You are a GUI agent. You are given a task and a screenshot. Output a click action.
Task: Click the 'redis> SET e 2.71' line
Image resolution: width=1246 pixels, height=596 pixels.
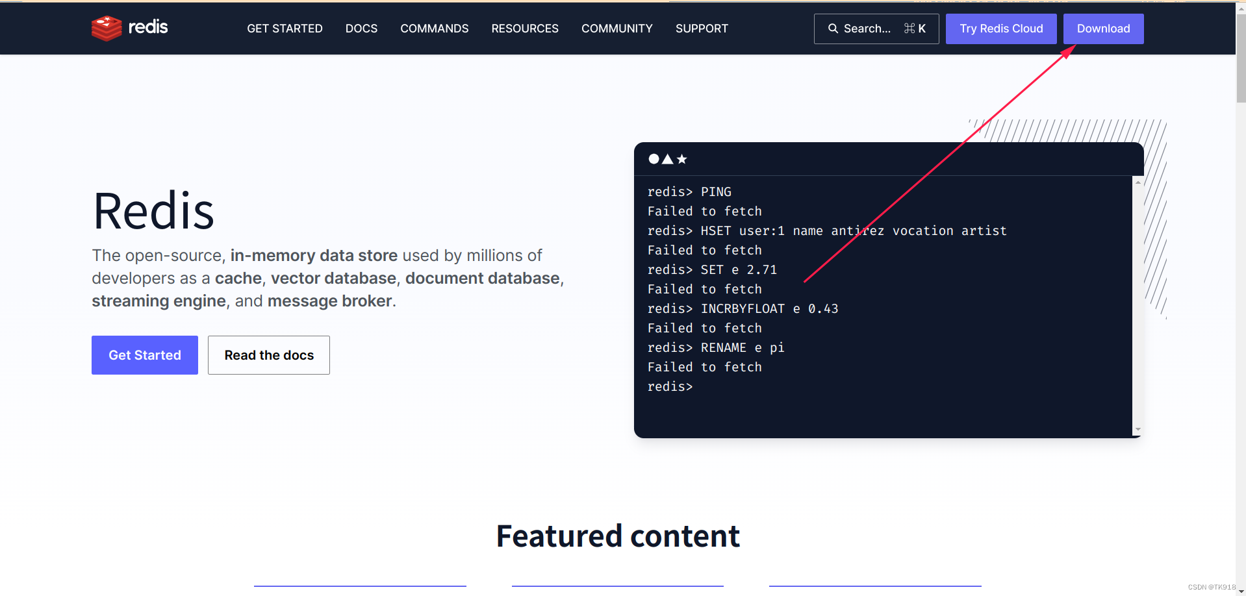coord(712,270)
